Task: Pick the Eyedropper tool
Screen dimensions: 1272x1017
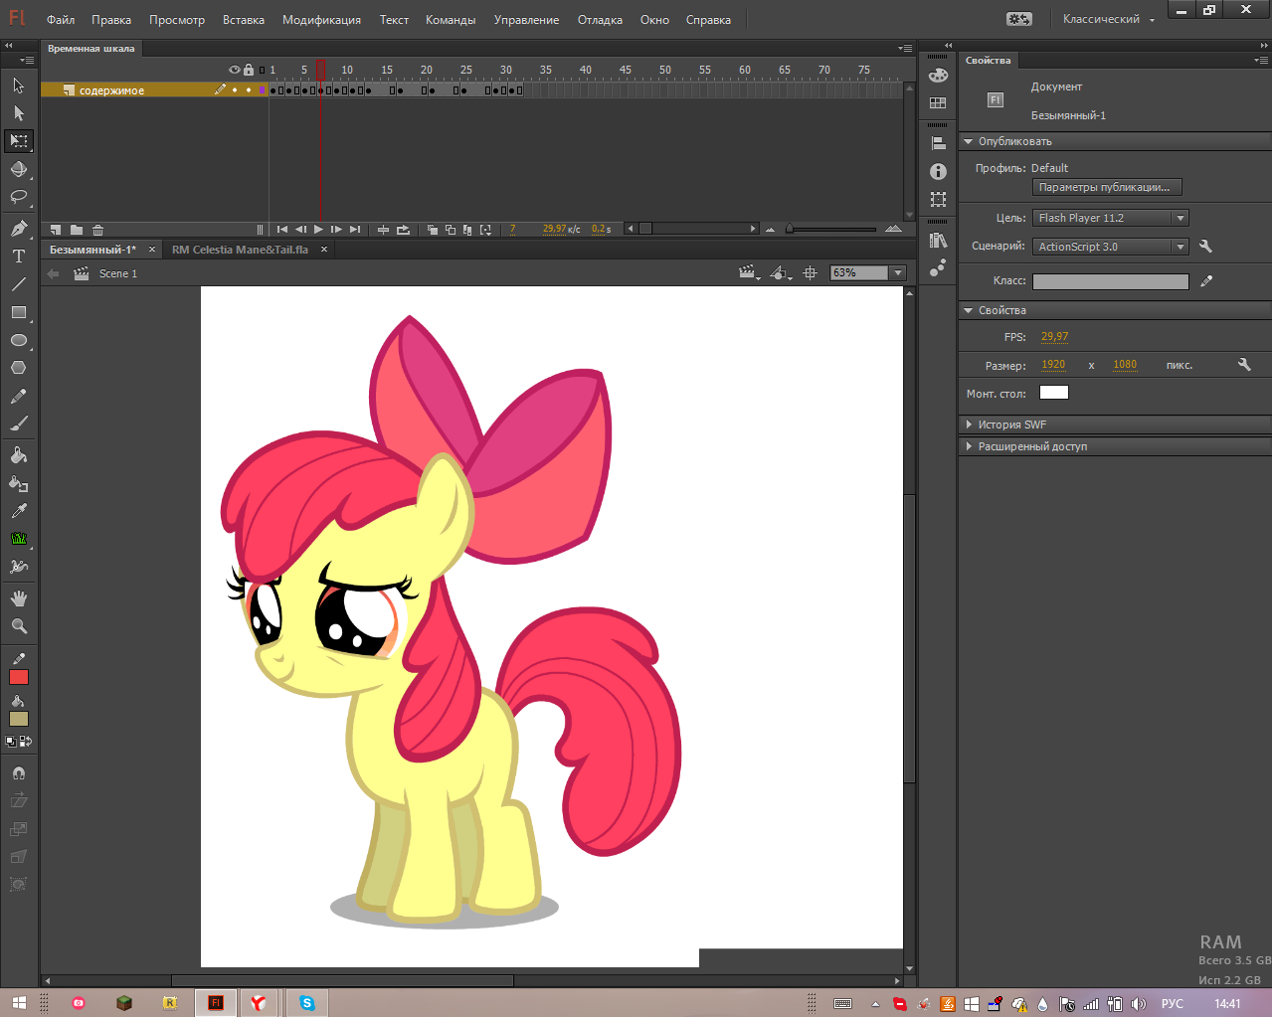Action: pyautogui.click(x=19, y=511)
